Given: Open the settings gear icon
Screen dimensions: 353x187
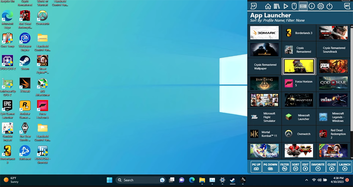Looking at the screenshot, I should pos(321,6).
